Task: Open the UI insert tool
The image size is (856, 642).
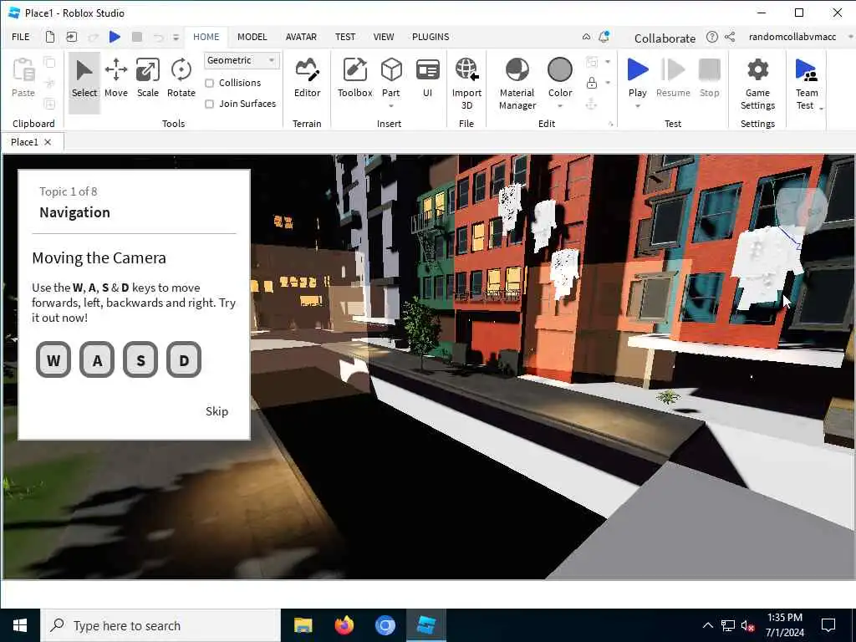Action: click(427, 78)
